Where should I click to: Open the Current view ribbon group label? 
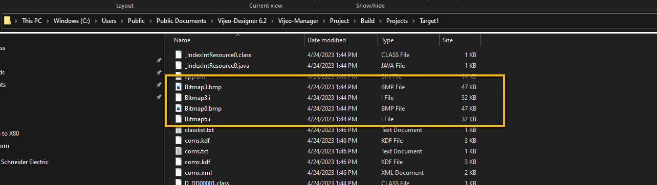pos(266,6)
